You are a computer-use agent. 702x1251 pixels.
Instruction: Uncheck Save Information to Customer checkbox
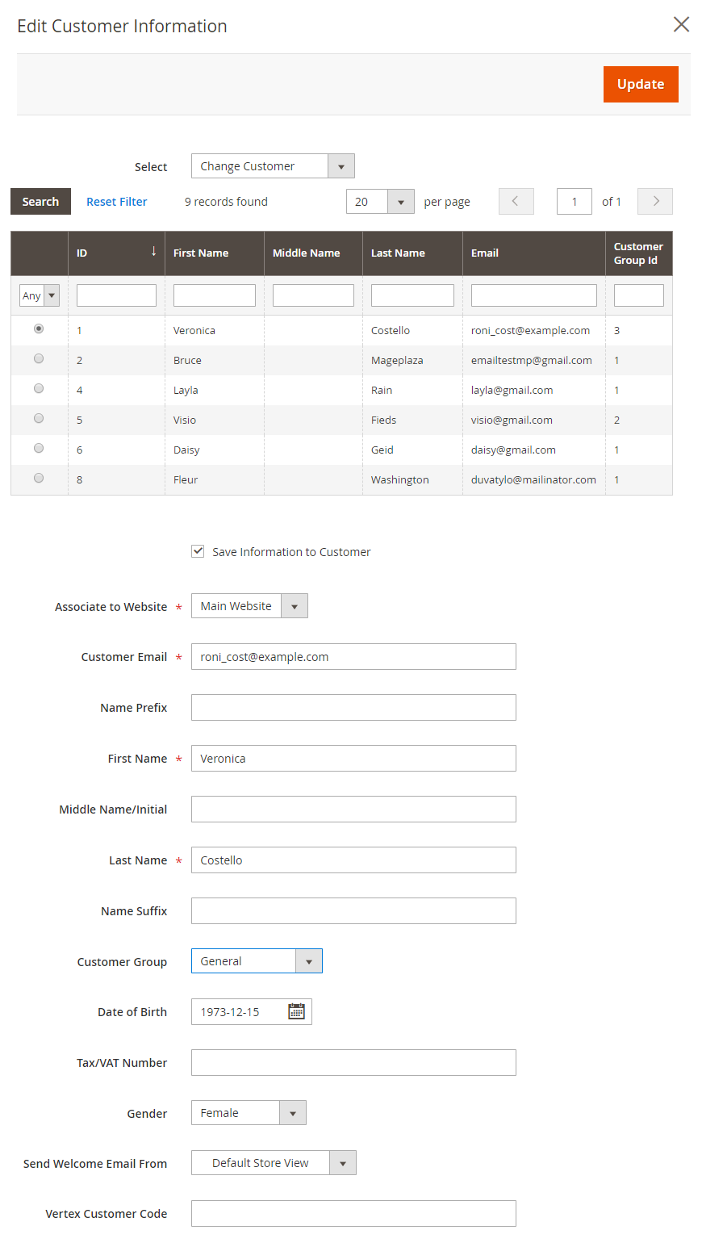click(x=198, y=551)
